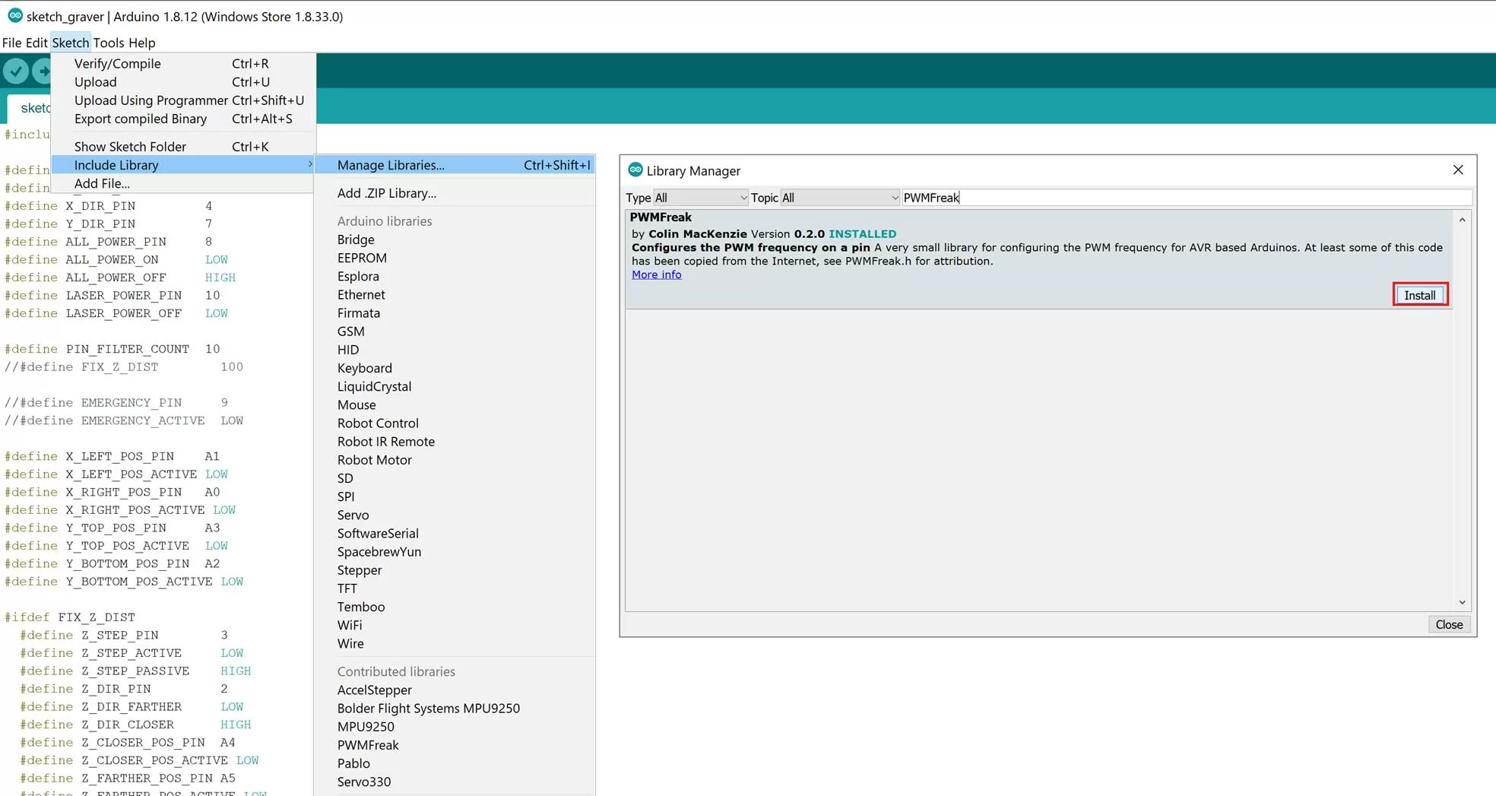The height and width of the screenshot is (796, 1496).
Task: Open the Edit menu
Action: coord(36,43)
